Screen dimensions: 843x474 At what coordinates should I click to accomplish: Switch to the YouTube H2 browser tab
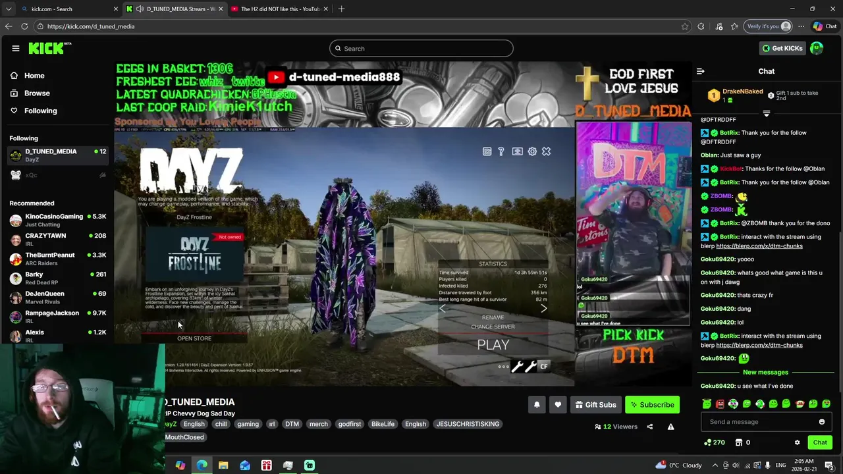pos(280,9)
